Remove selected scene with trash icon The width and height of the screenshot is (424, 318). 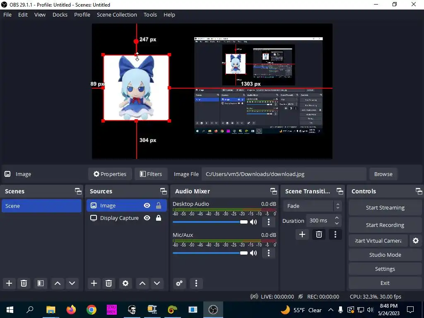[24, 283]
